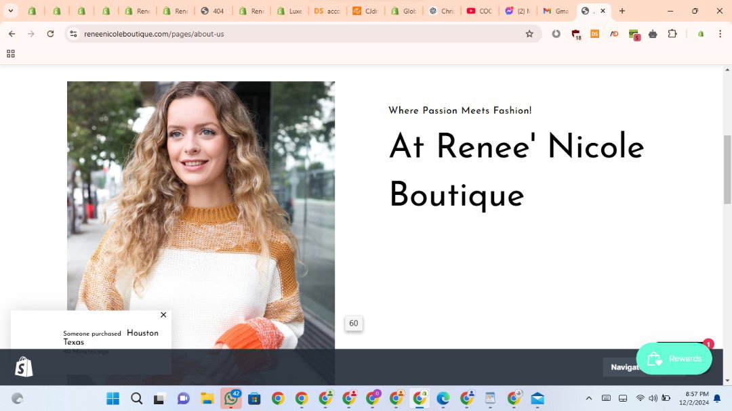Open the clock showing 8:57 PM
The image size is (732, 411).
point(694,398)
